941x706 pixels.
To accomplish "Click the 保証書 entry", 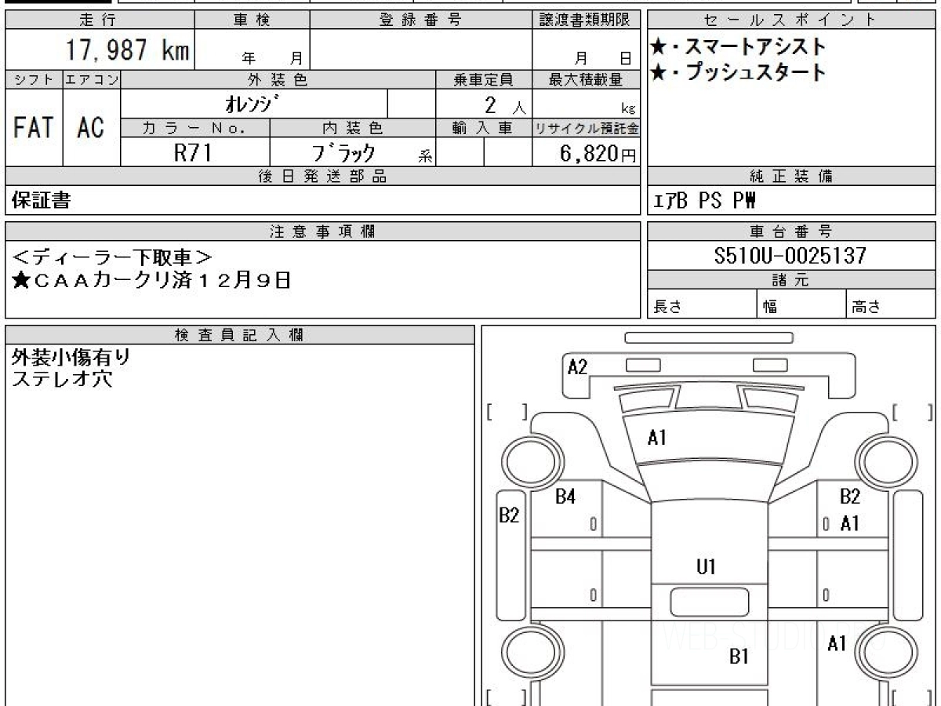I will point(41,201).
